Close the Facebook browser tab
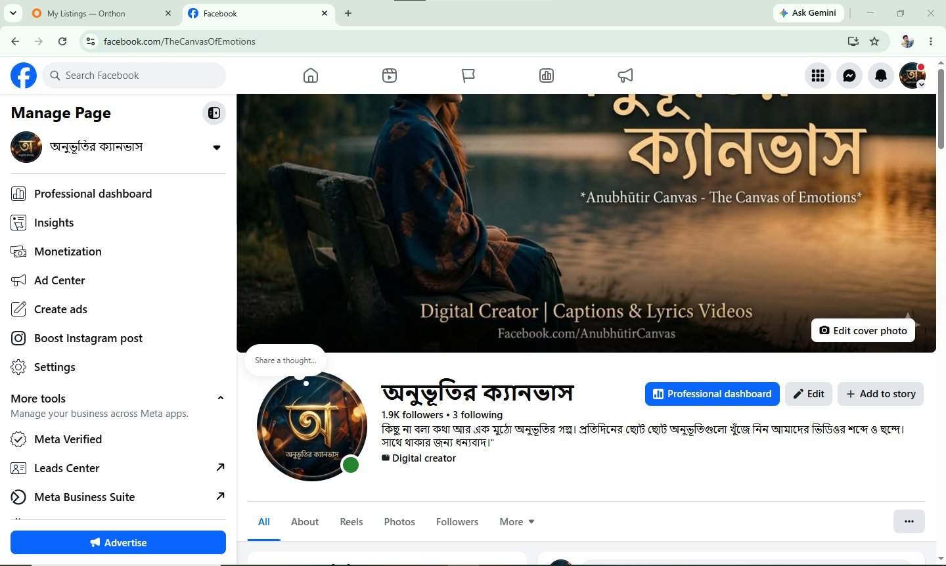The height and width of the screenshot is (566, 946). 325,13
